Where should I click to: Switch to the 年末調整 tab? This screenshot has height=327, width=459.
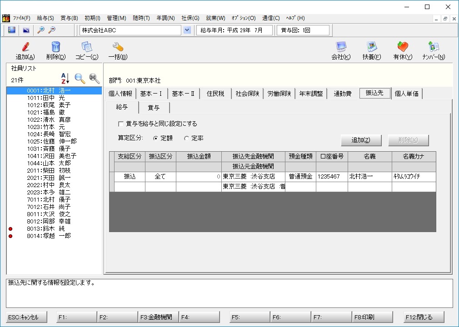pyautogui.click(x=311, y=94)
